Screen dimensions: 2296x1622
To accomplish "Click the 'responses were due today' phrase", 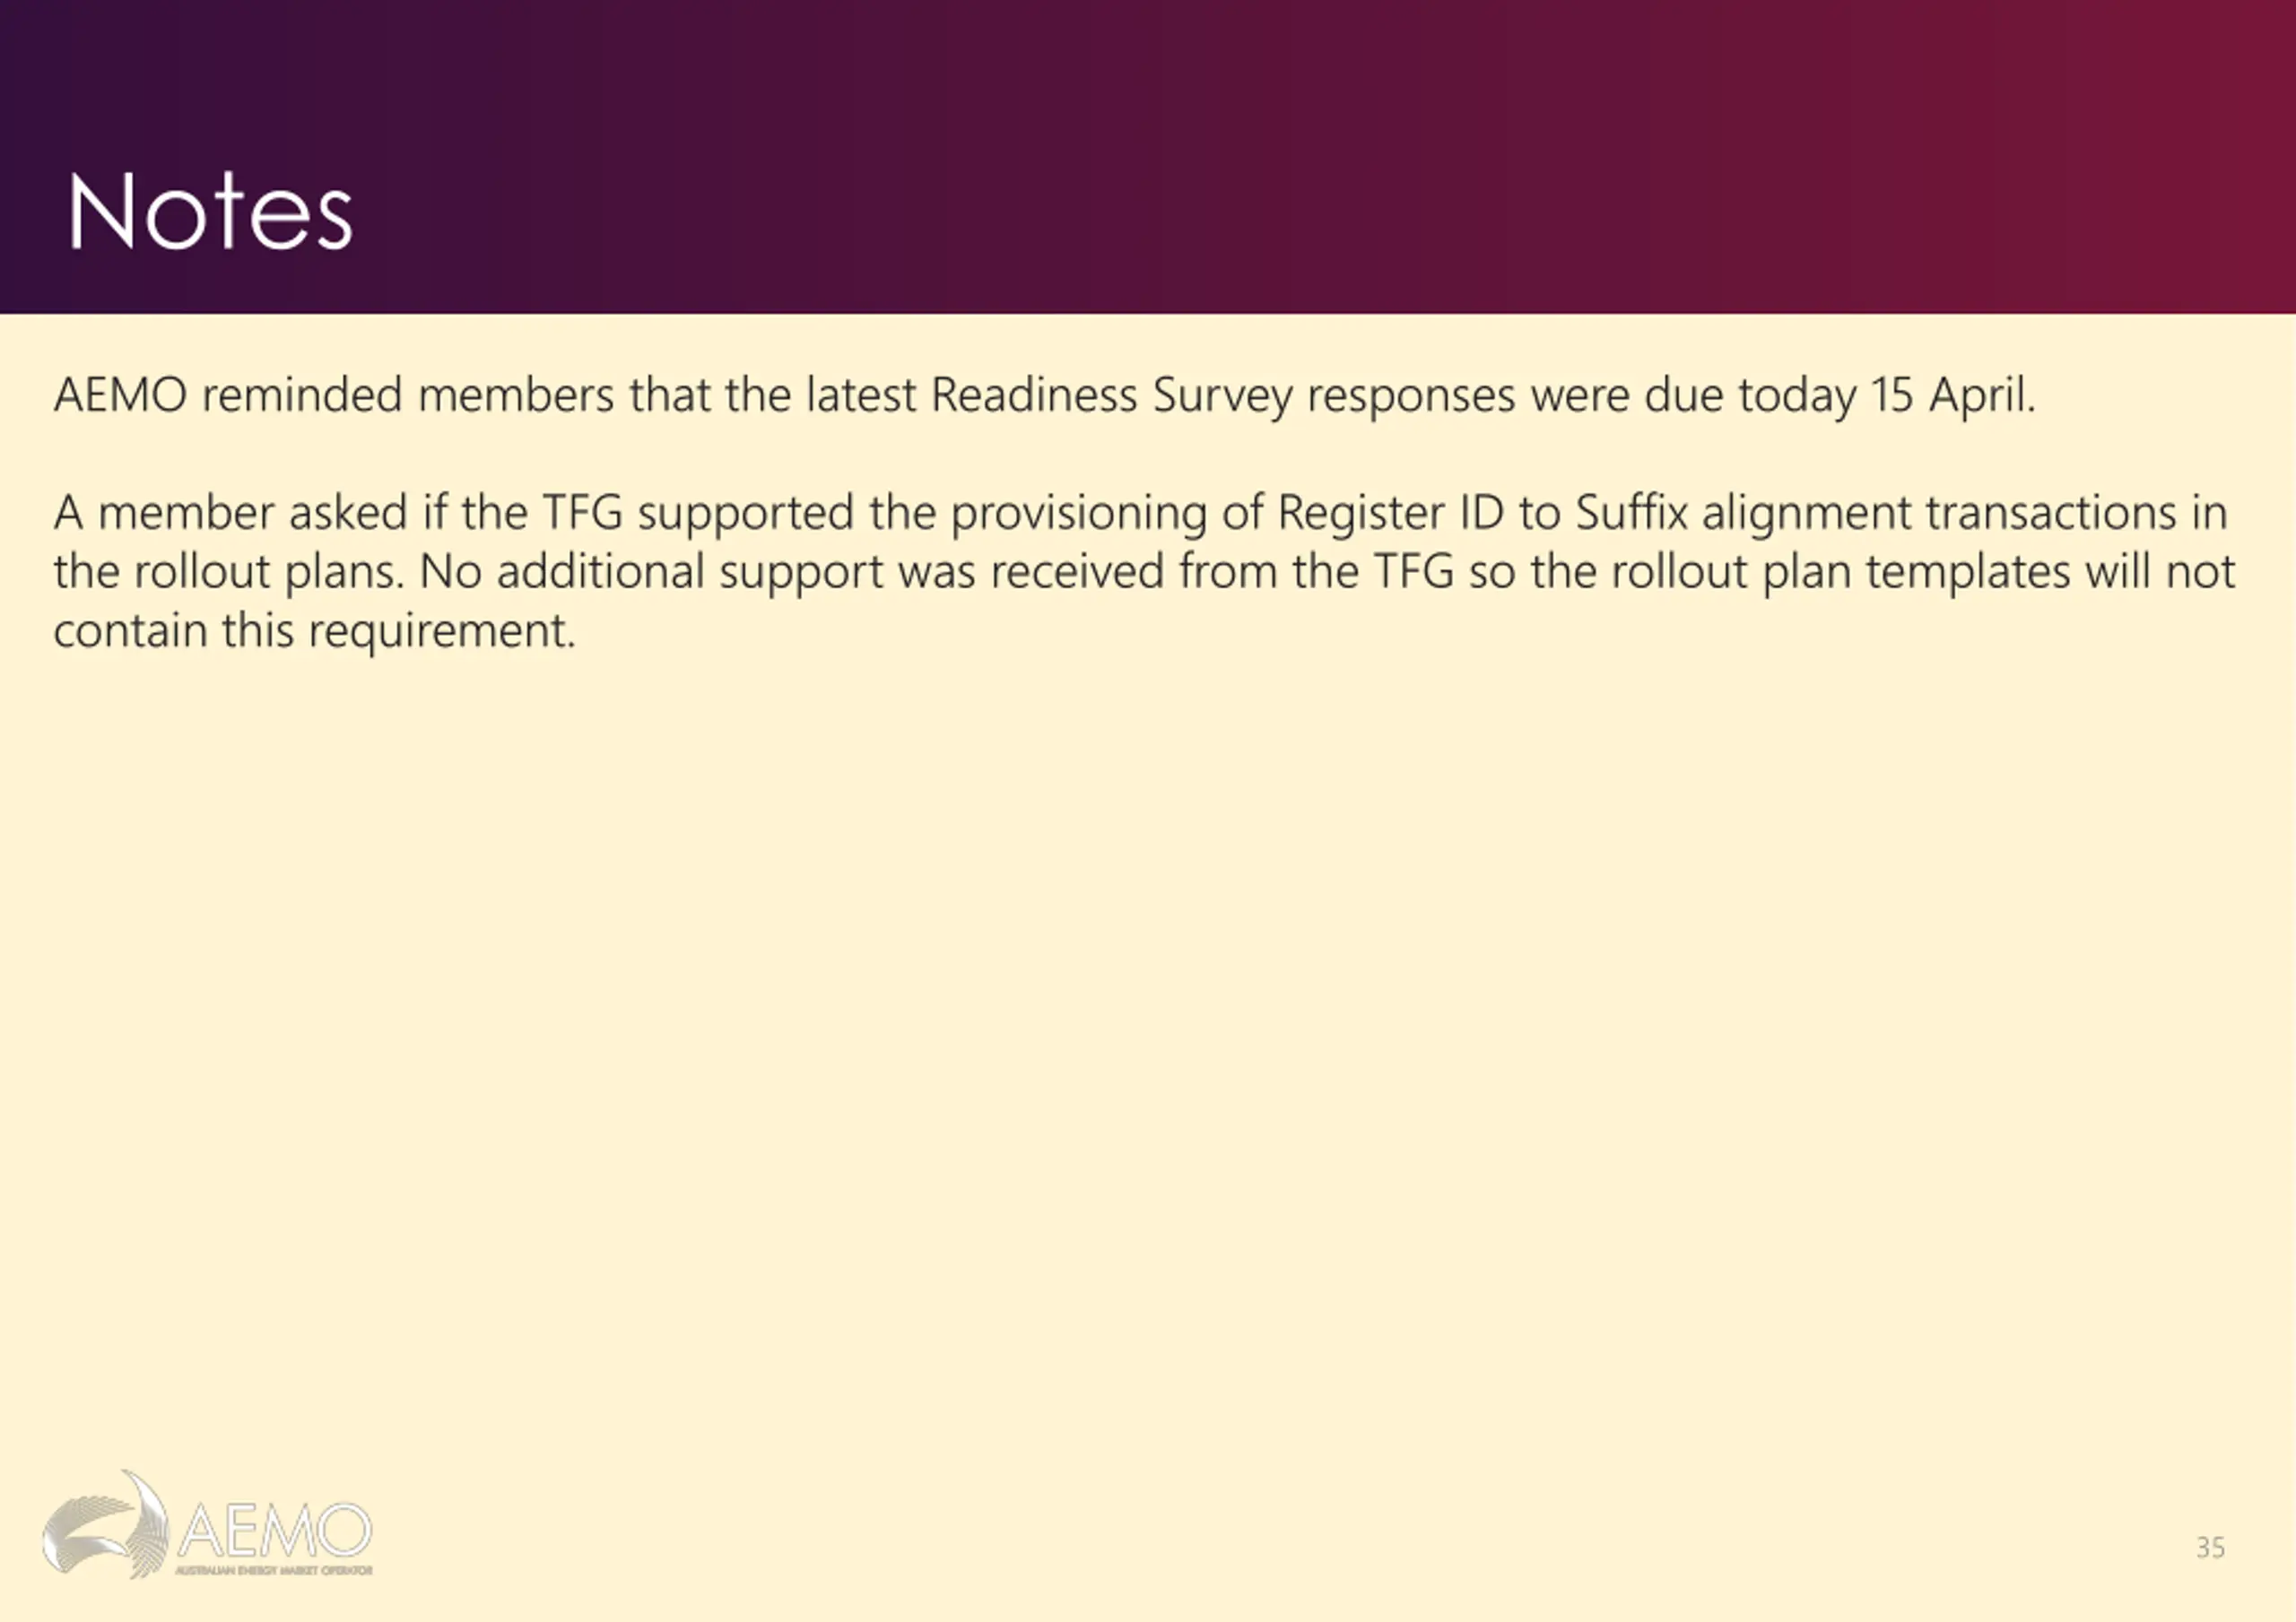I will (x=1582, y=395).
